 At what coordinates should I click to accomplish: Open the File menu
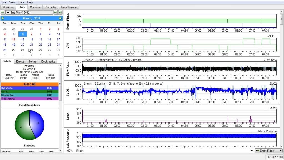4,2
